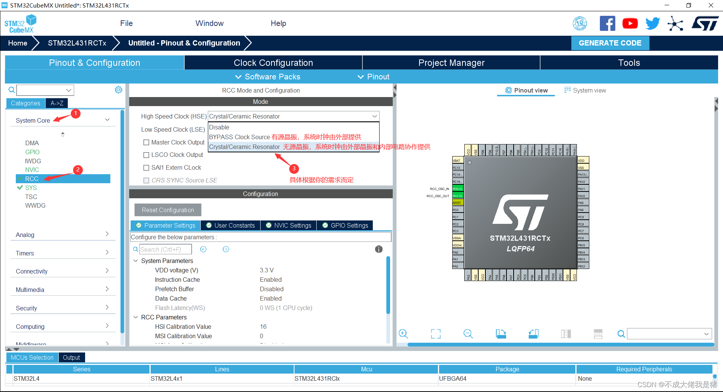The image size is (723, 392).
Task: Open High Speed Clock HSE dropdown
Action: pos(293,116)
